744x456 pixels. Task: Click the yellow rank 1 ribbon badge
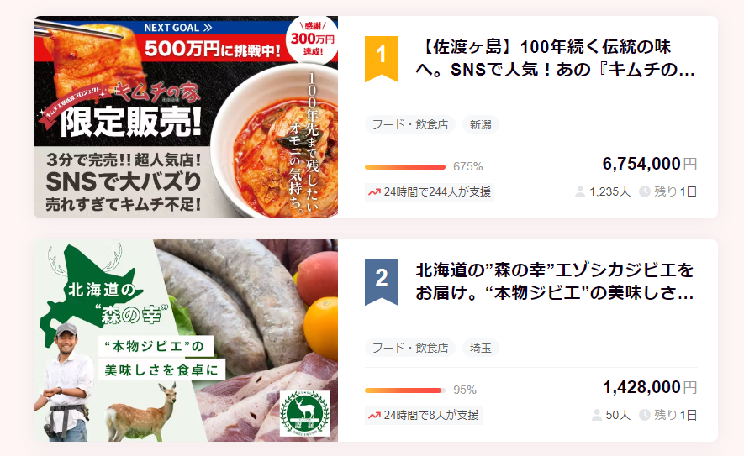(x=381, y=56)
